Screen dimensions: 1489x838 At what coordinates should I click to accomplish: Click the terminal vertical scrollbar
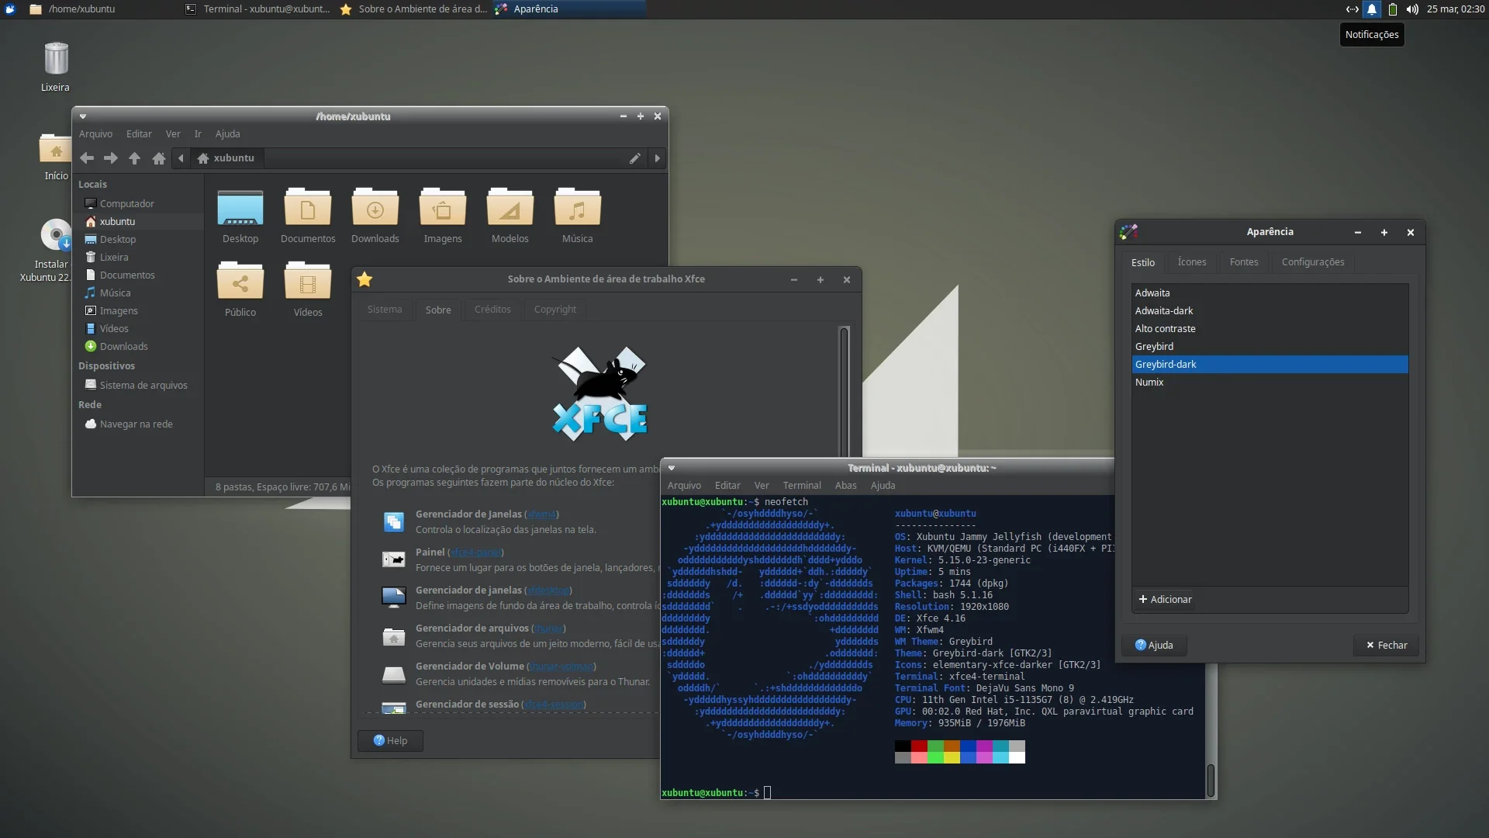(1211, 780)
